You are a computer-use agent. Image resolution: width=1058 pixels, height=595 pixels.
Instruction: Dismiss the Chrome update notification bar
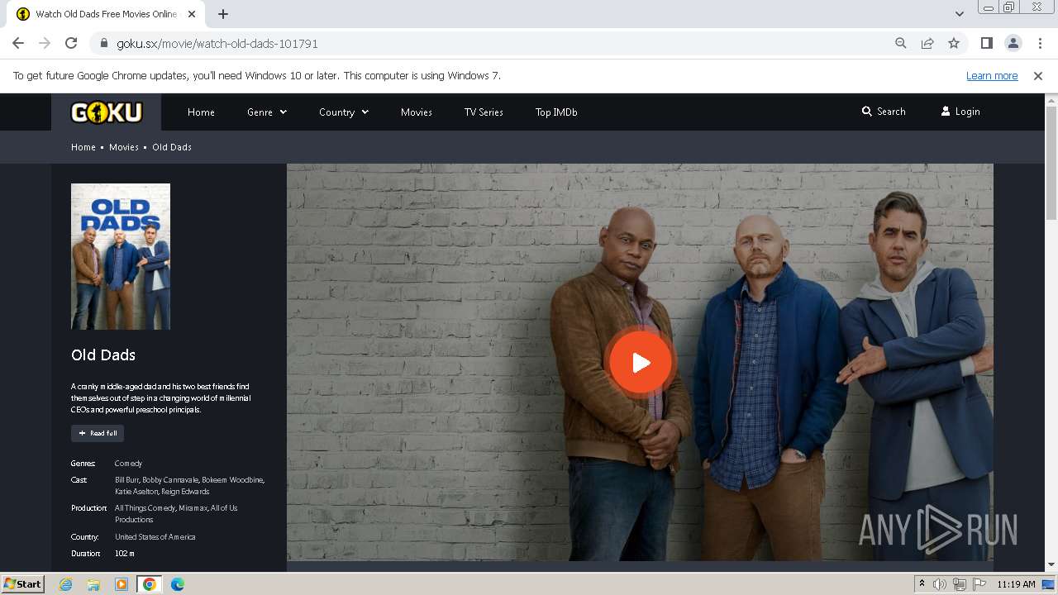tap(1038, 75)
